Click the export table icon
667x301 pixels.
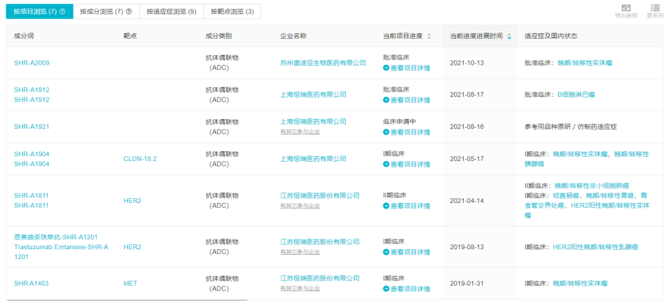pyautogui.click(x=626, y=8)
